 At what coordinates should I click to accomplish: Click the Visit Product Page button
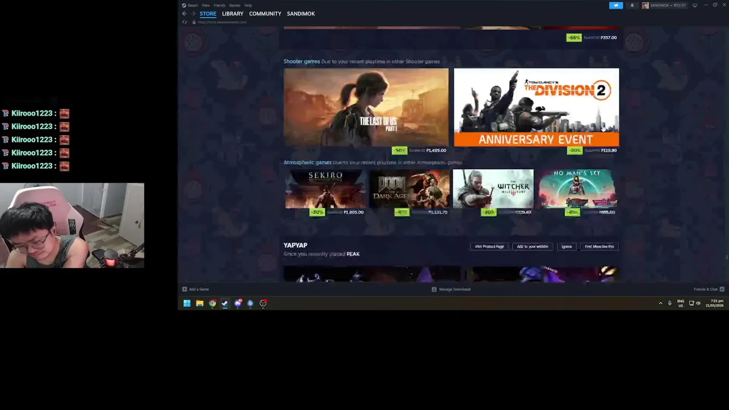click(x=489, y=247)
